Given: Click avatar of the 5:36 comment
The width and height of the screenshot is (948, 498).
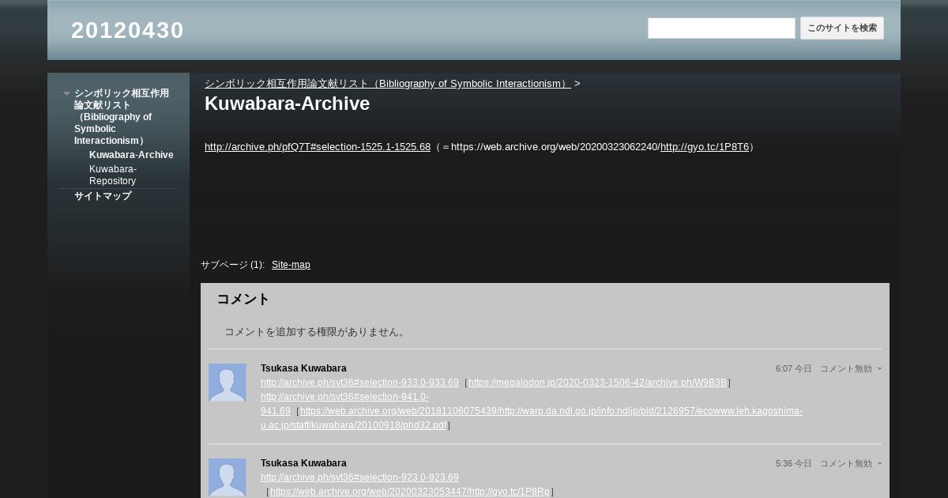Looking at the screenshot, I should click(228, 477).
